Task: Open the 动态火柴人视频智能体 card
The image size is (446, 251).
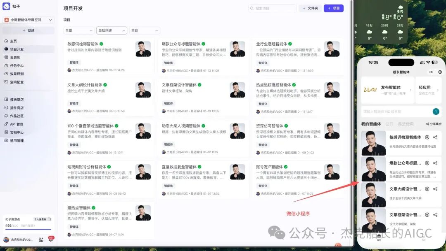Action: [x=203, y=139]
